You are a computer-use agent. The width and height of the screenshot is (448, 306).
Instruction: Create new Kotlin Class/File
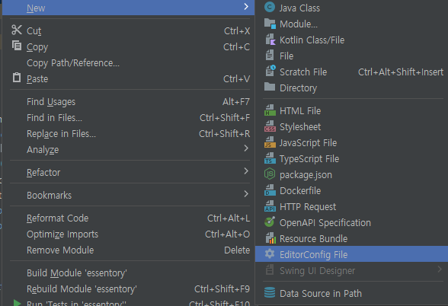351,40
